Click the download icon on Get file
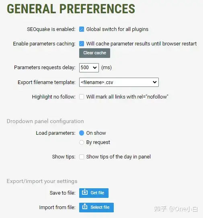Screen dimensions: 203x218 point(85,192)
